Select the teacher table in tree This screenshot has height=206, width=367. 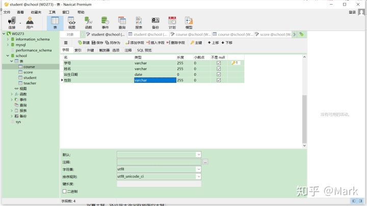[x=30, y=83]
